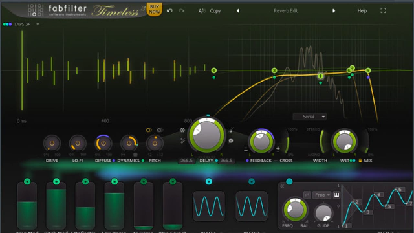
Task: Click the redo arrow icon
Action: coord(181,10)
